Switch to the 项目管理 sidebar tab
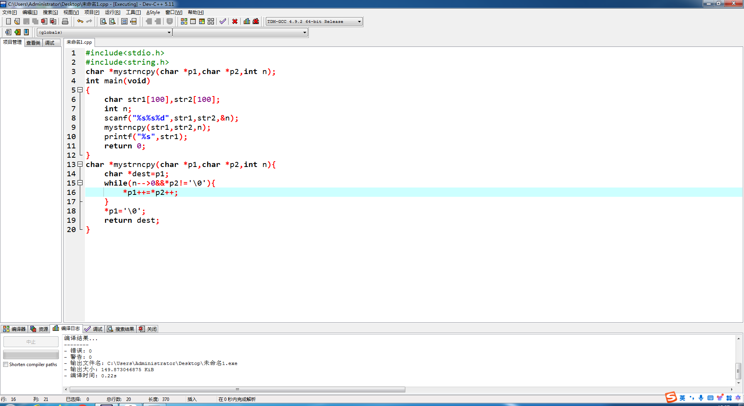This screenshot has width=744, height=406. pyautogui.click(x=12, y=42)
